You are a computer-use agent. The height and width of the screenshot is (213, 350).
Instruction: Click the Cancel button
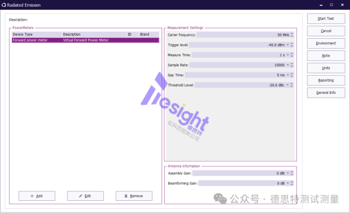click(326, 31)
